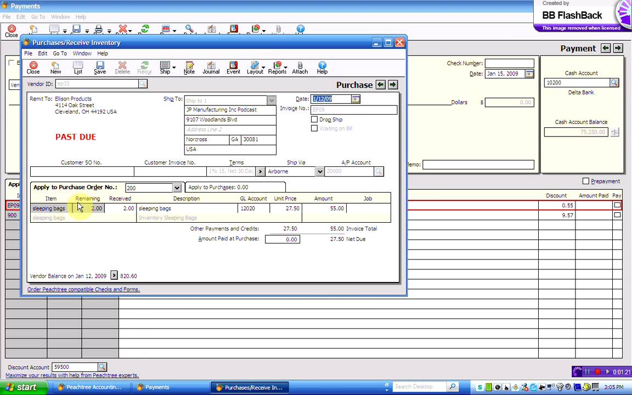
Task: Open Ship Via Airborne dropdown
Action: click(320, 171)
